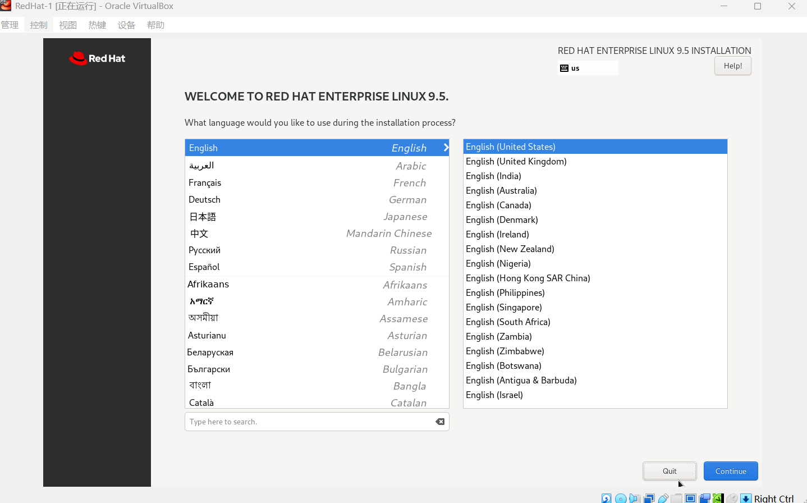The image size is (807, 503).
Task: Select Asturianu (Asturian) language
Action: pyautogui.click(x=317, y=335)
